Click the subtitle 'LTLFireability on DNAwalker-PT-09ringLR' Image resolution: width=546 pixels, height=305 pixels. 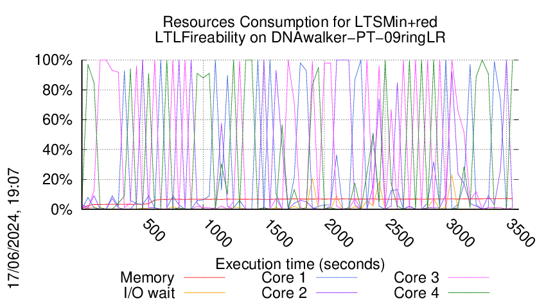[300, 37]
